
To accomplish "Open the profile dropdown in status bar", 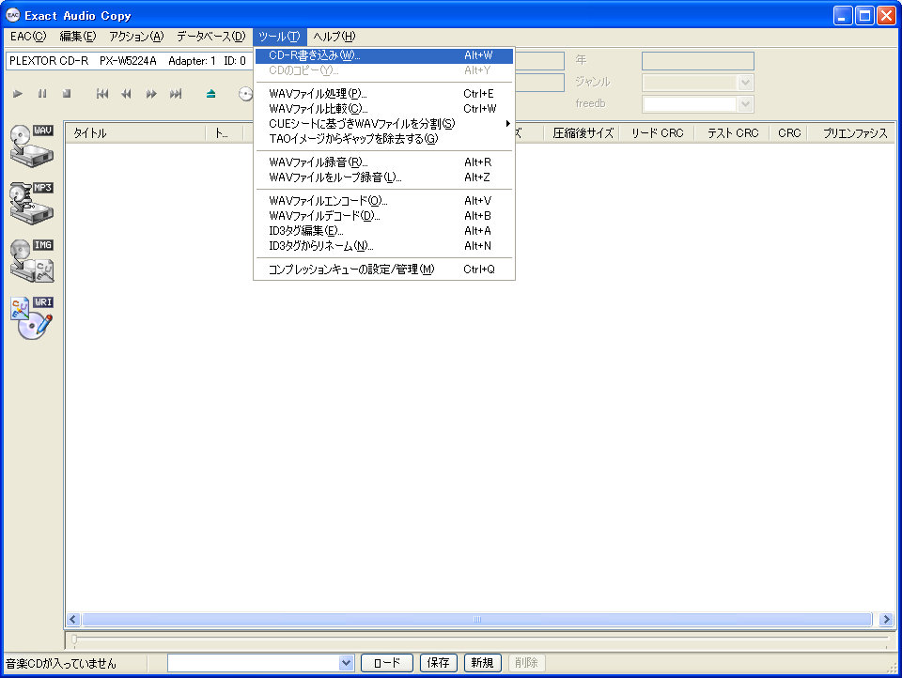I will click(x=346, y=663).
